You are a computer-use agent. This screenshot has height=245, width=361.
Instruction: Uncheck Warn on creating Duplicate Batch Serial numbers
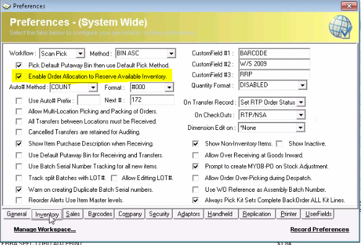[19, 190]
